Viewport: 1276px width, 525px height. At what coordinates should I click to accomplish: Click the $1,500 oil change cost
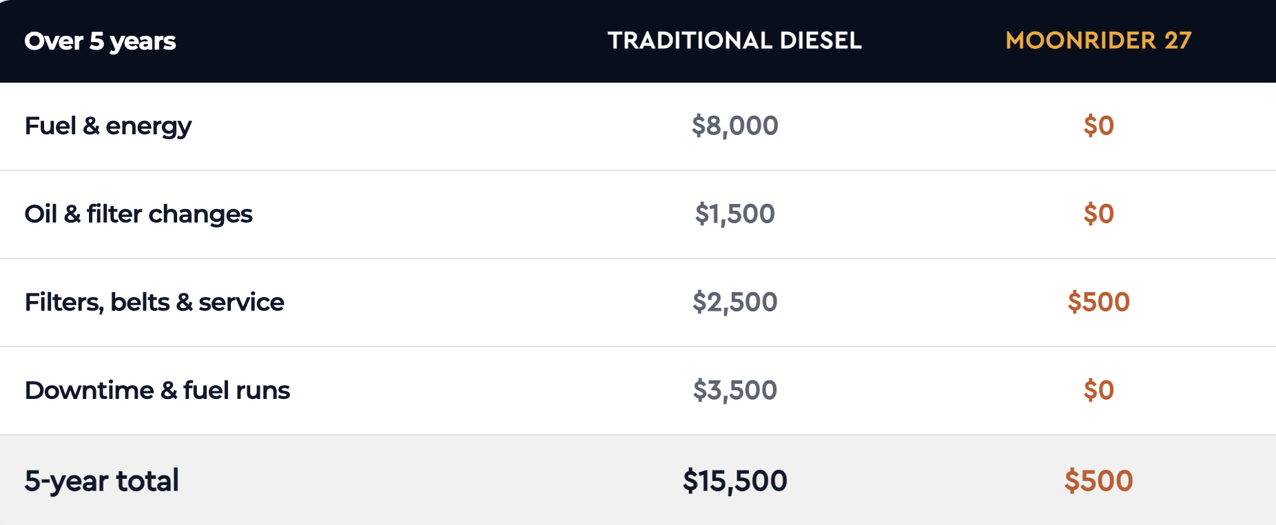coord(734,214)
